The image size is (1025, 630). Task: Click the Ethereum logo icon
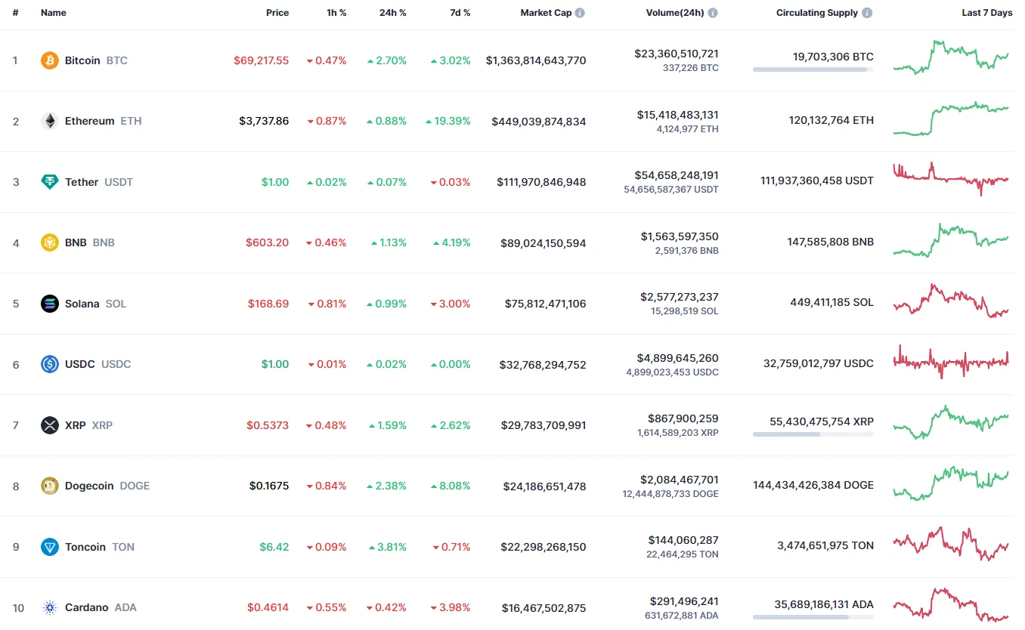pyautogui.click(x=49, y=121)
